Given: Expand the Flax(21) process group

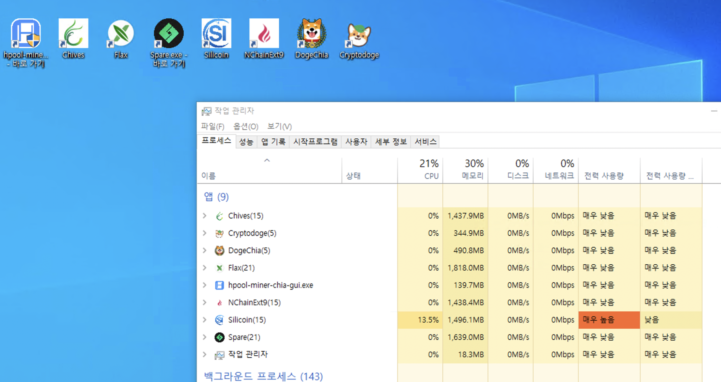Looking at the screenshot, I should pyautogui.click(x=205, y=268).
